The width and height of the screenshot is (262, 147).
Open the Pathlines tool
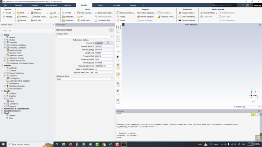point(36,13)
